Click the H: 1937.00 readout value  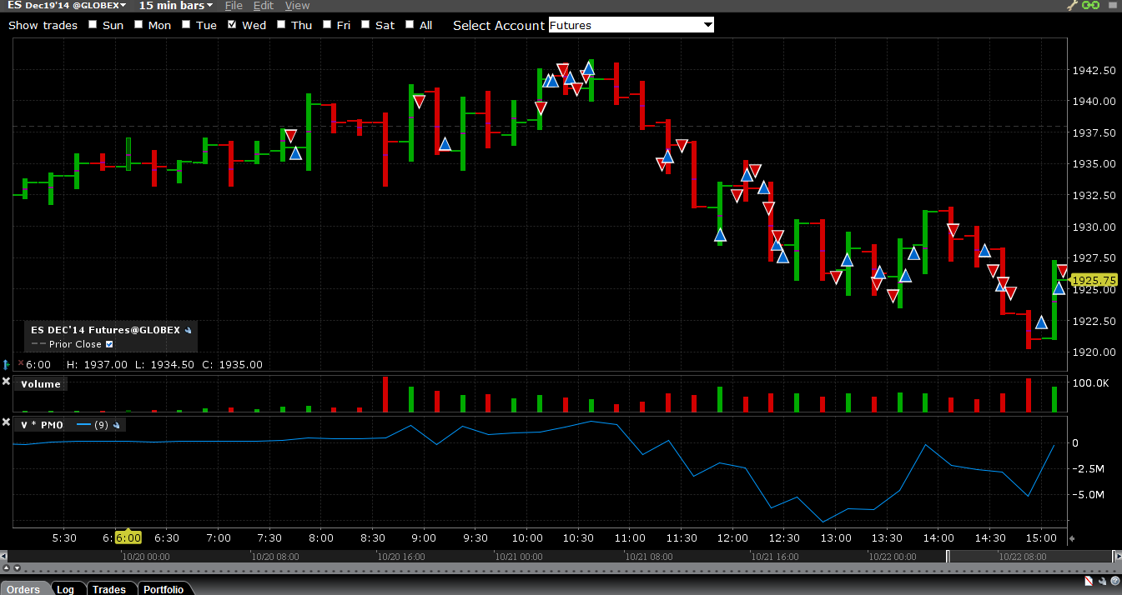(97, 364)
